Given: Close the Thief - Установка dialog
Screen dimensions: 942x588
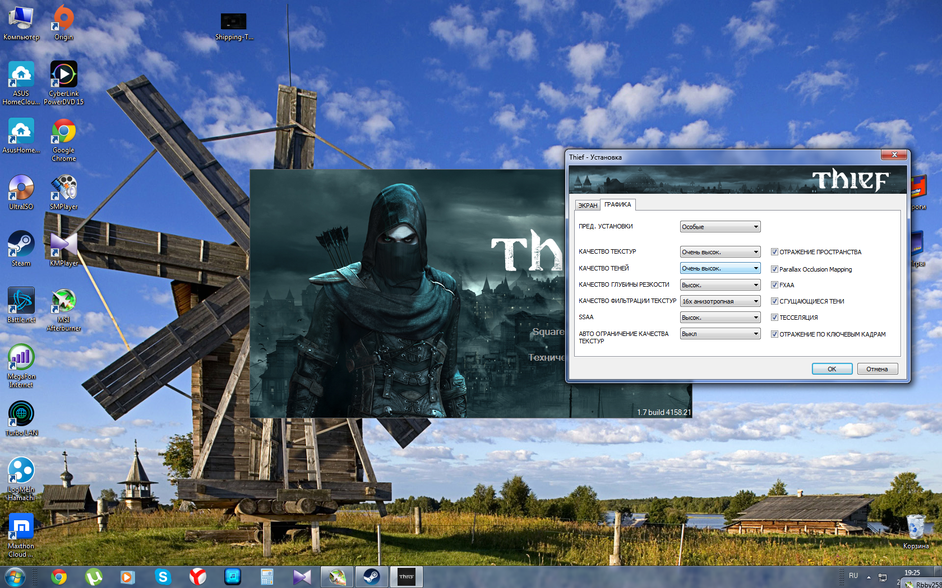Looking at the screenshot, I should [x=894, y=155].
